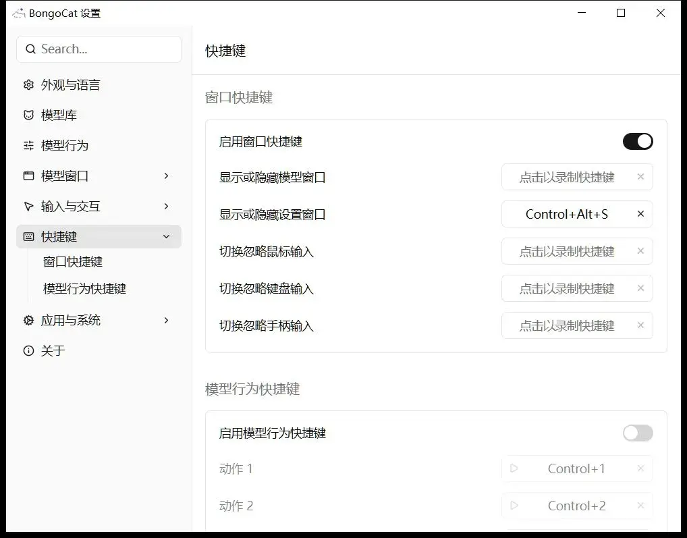The width and height of the screenshot is (687, 538).
Task: Record a shortcut for 切换忽略鼠标输入
Action: click(577, 251)
